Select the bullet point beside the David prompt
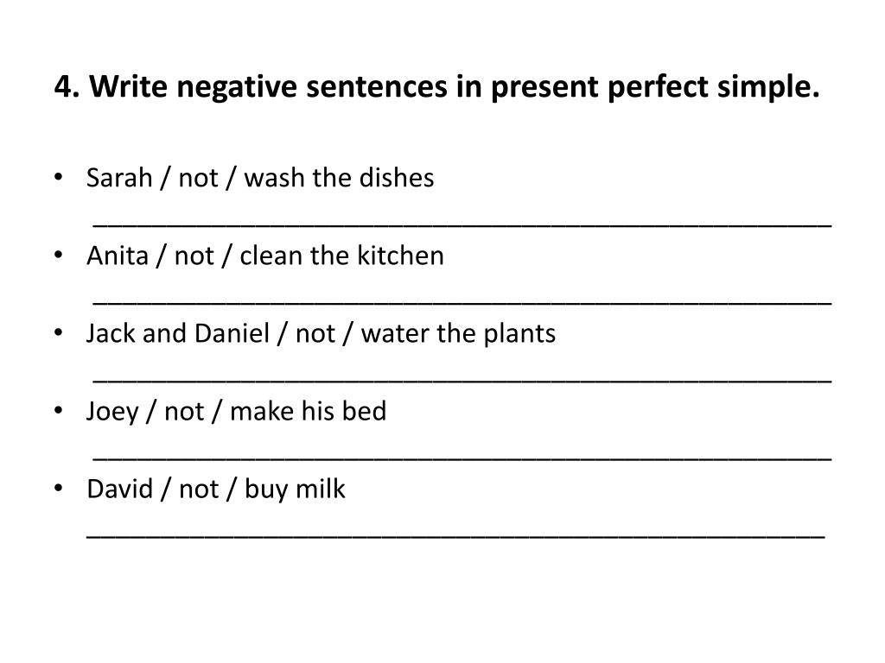Image resolution: width=885 pixels, height=663 pixels. coord(58,489)
